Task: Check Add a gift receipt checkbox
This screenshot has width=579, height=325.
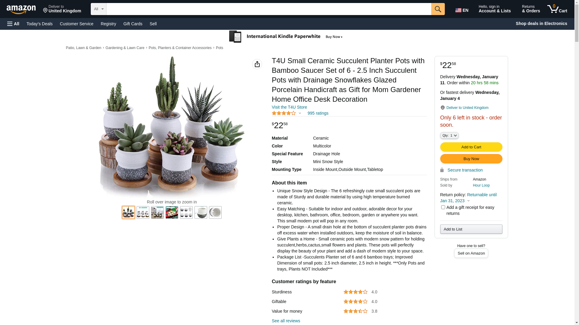Action: point(443,207)
